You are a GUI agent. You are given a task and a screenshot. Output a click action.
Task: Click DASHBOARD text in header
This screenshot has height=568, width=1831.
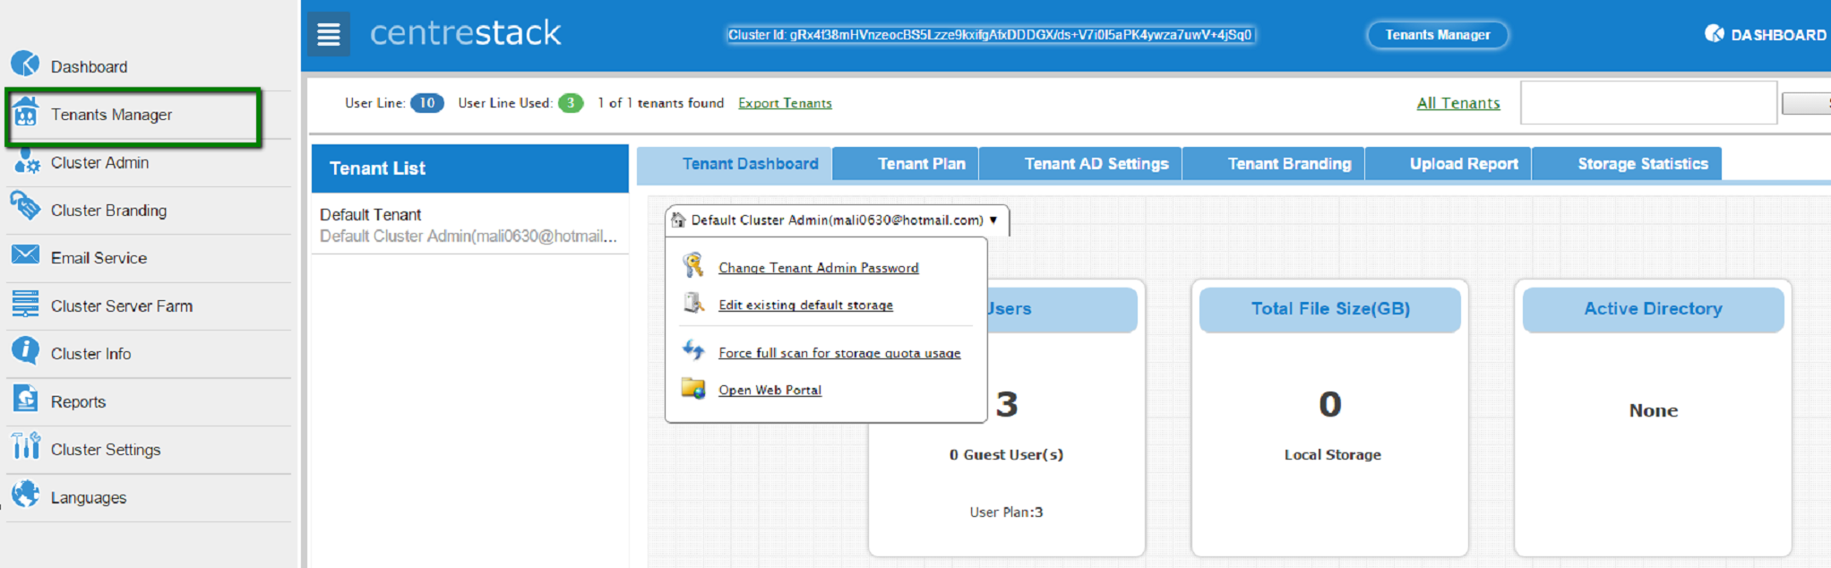1778,35
